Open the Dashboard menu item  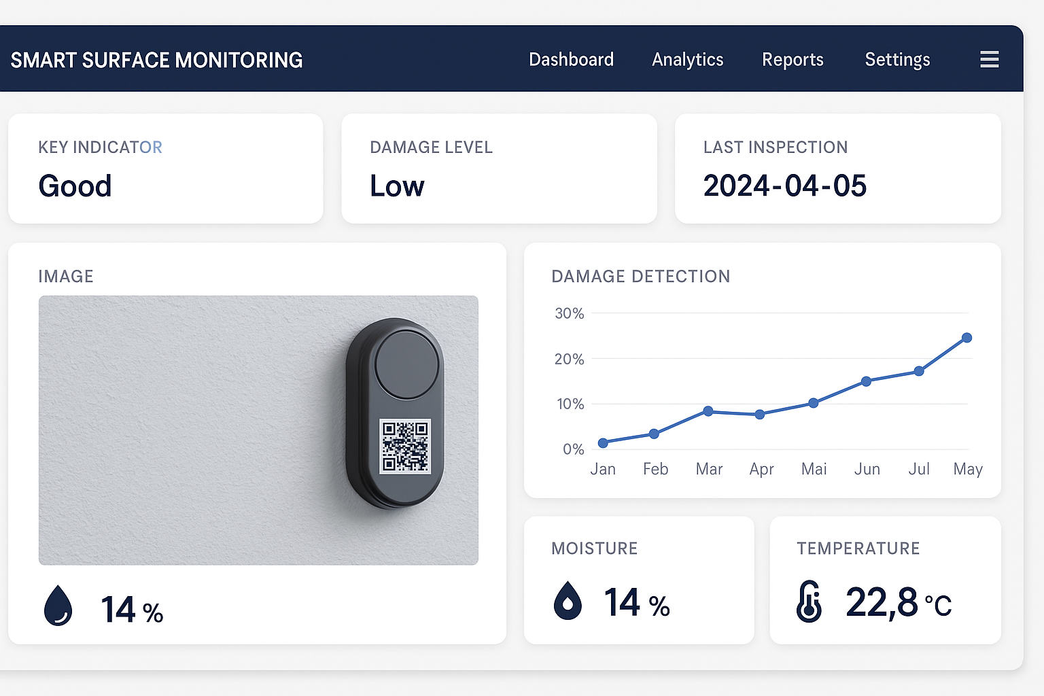[571, 60]
